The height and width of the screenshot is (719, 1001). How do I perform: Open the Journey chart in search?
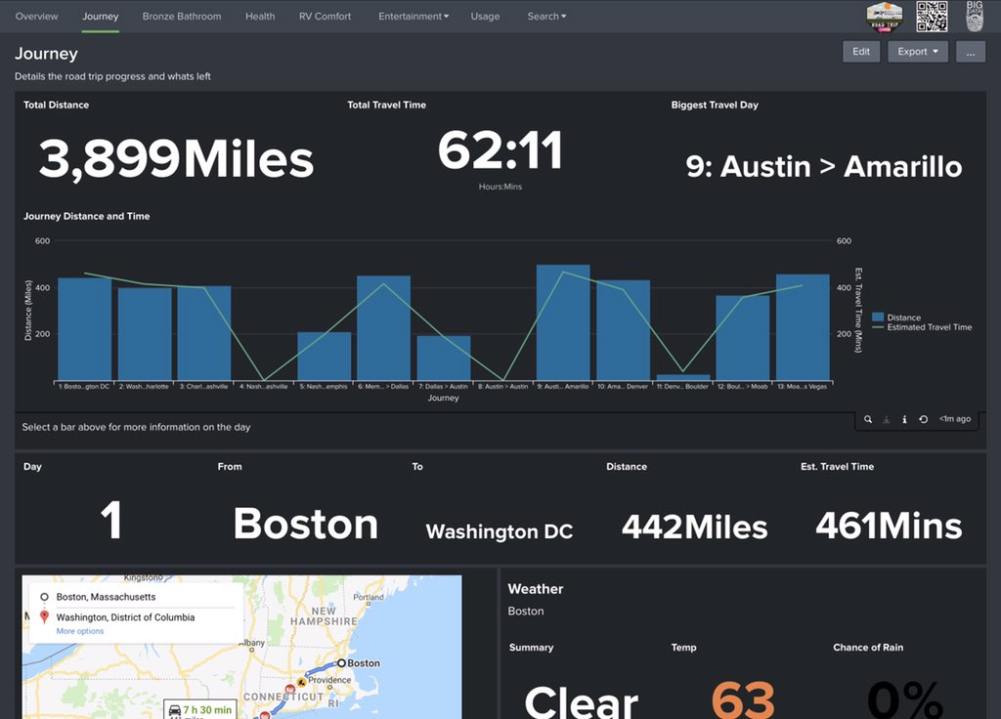pyautogui.click(x=867, y=418)
